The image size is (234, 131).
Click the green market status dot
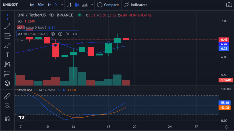[x=80, y=15]
